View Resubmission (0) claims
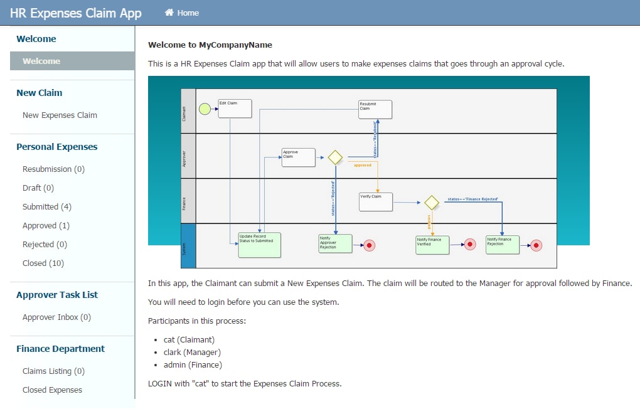The image size is (640, 409). point(53,169)
